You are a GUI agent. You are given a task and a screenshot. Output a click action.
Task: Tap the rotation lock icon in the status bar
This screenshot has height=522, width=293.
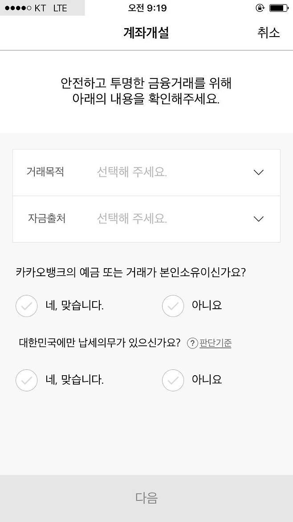click(x=260, y=8)
